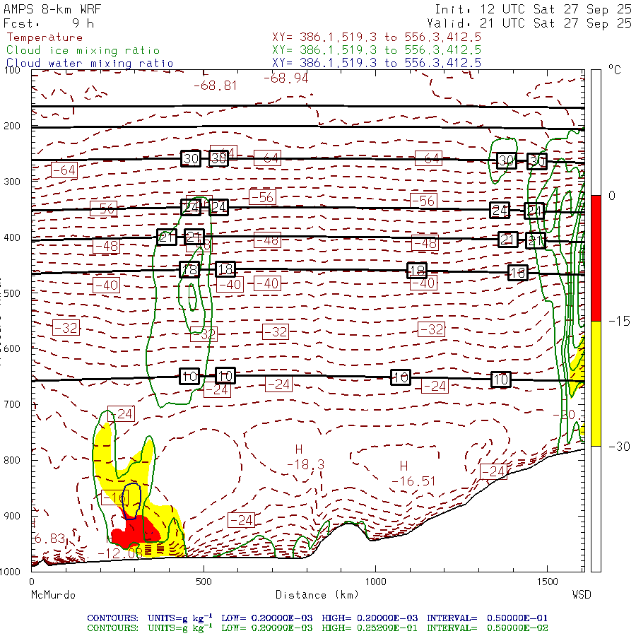Click the '-24' contour label near the 700 level
This screenshot has width=636, height=636.
(122, 414)
